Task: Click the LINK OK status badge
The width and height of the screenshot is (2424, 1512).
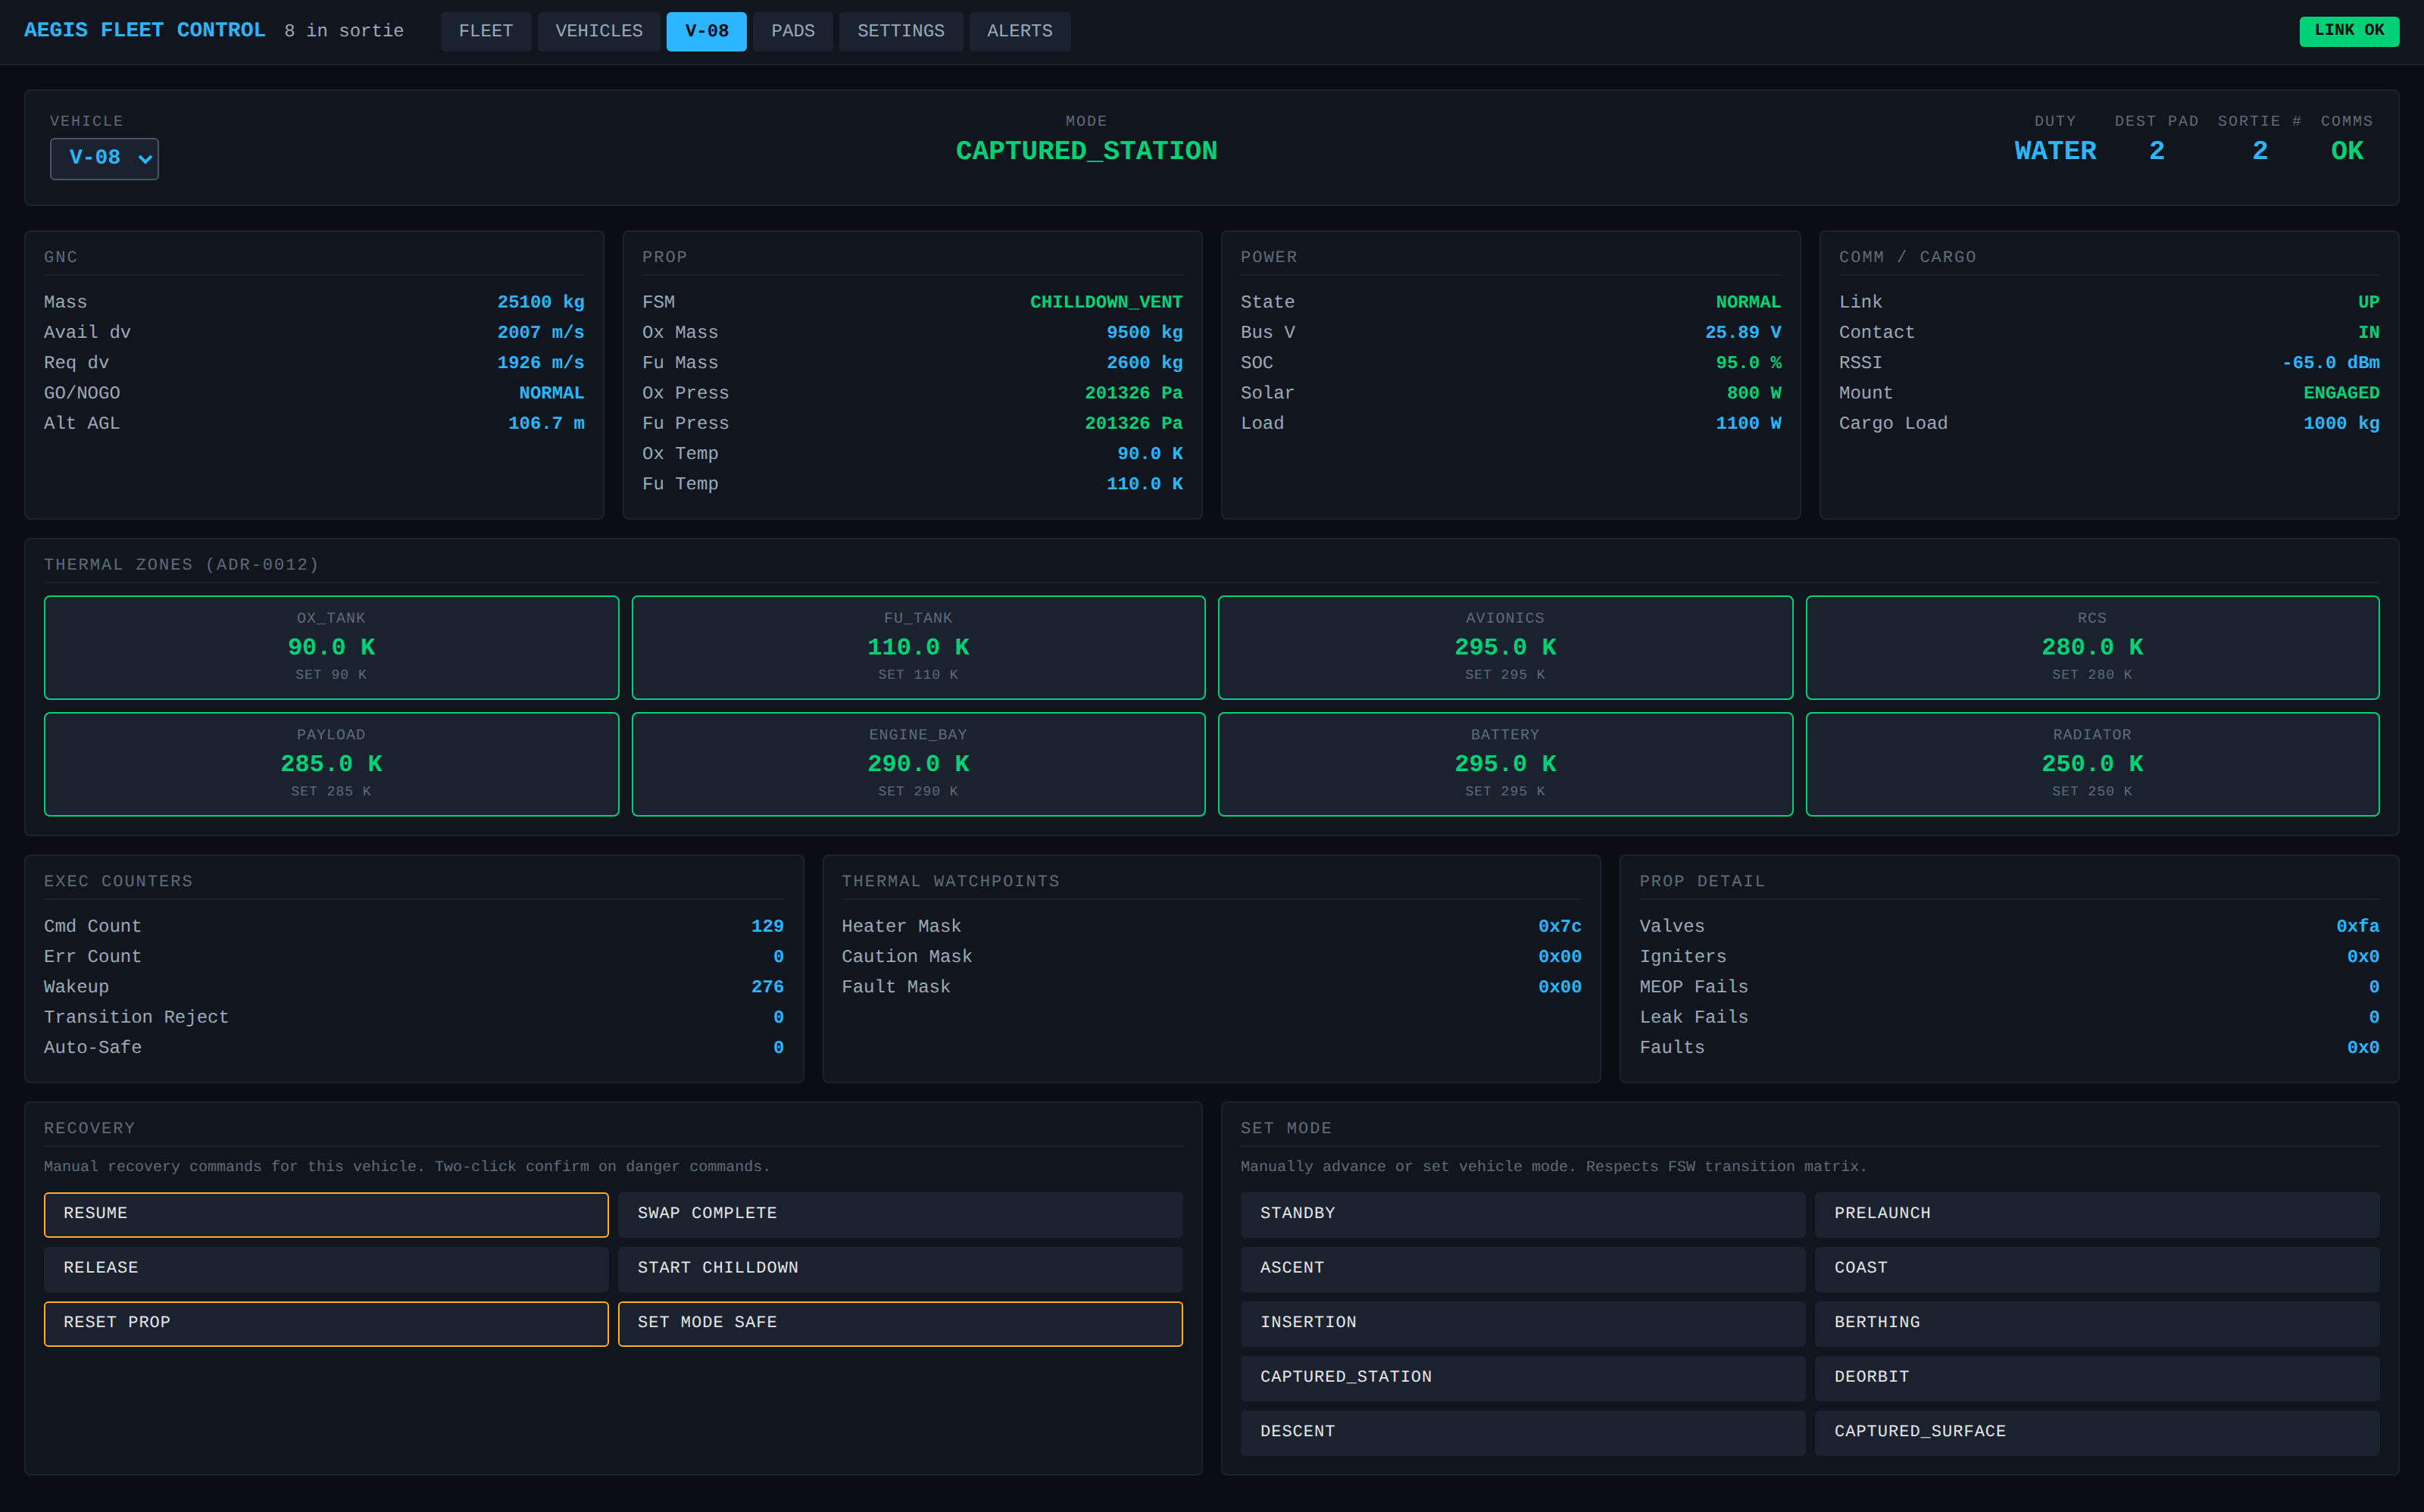Action: click(2349, 31)
